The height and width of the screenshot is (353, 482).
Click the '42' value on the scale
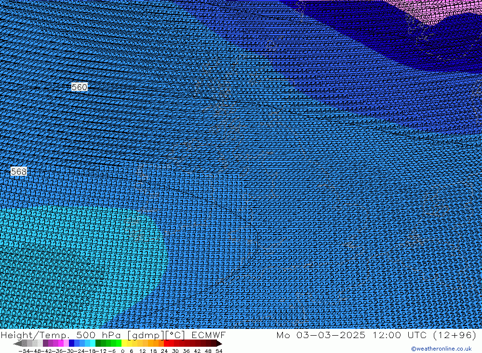click(x=197, y=351)
